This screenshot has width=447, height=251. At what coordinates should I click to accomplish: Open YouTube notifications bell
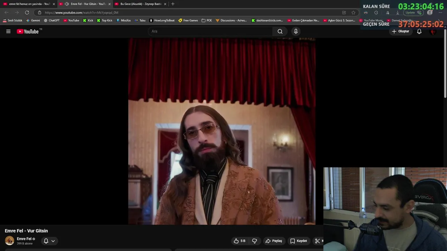pos(419,31)
